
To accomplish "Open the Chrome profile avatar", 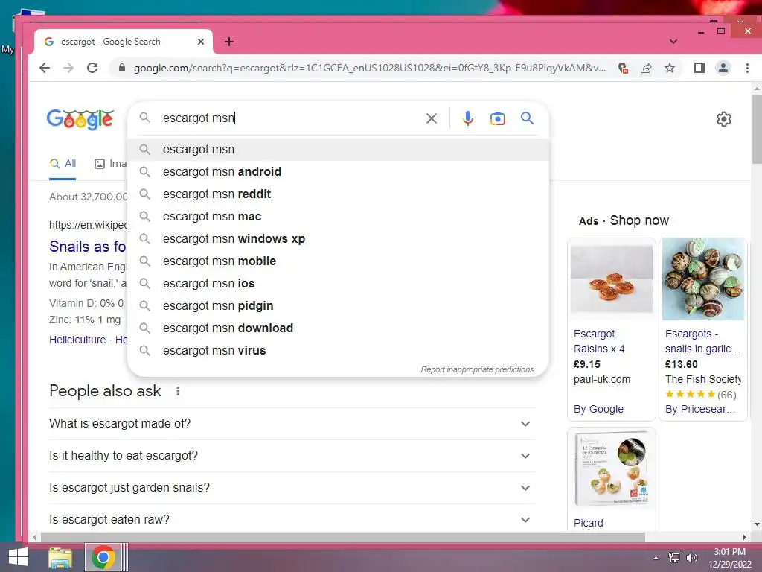I will [x=723, y=68].
